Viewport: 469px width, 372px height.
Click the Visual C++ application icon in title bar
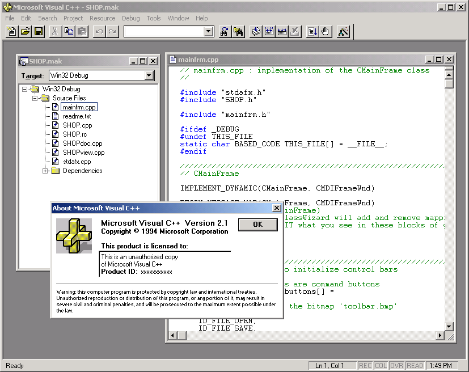click(8, 7)
